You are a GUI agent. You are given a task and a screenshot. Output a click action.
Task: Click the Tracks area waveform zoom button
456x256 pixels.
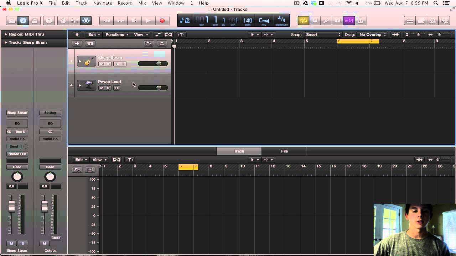pos(395,34)
